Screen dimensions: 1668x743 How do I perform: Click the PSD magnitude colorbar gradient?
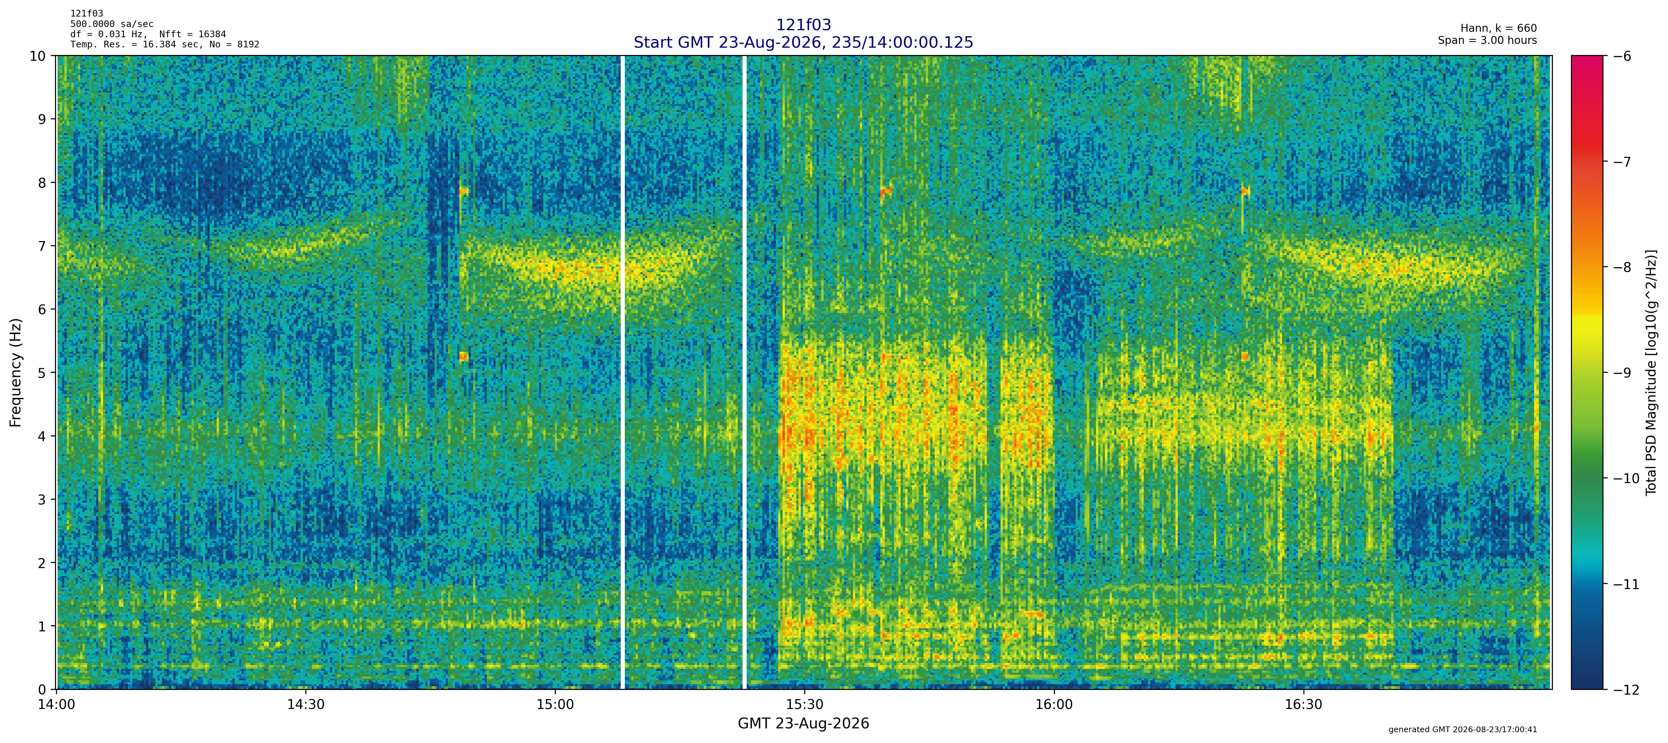click(1587, 372)
